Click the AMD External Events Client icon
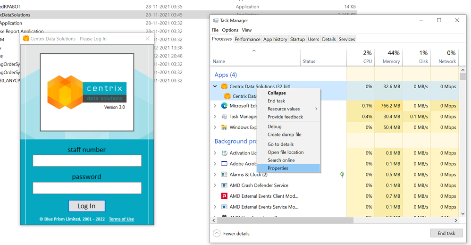The width and height of the screenshot is (471, 245). coord(224,196)
